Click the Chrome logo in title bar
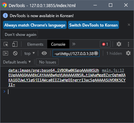Screen dimensions: 134x123 pos(4,5)
